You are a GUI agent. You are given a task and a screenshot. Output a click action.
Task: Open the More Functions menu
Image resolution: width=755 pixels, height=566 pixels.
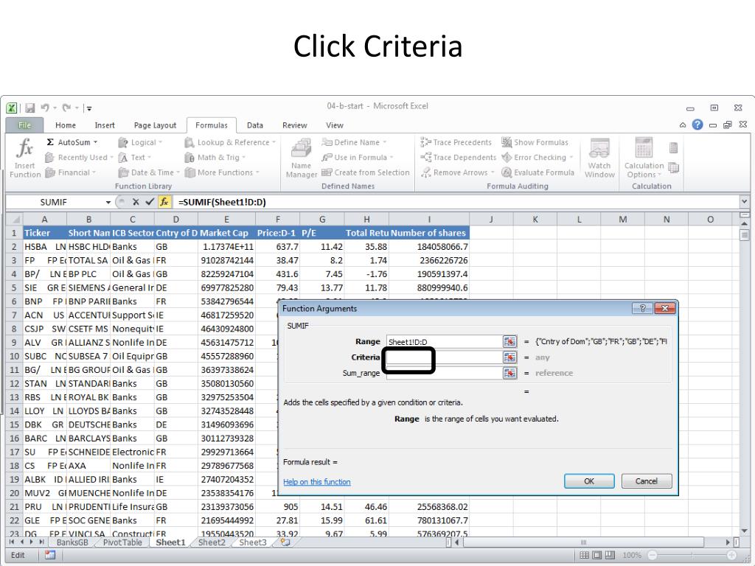222,172
